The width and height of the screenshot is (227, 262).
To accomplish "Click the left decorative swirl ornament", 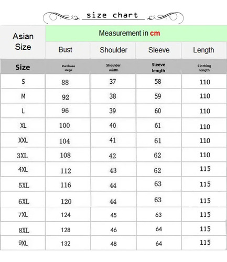I will click(61, 17).
